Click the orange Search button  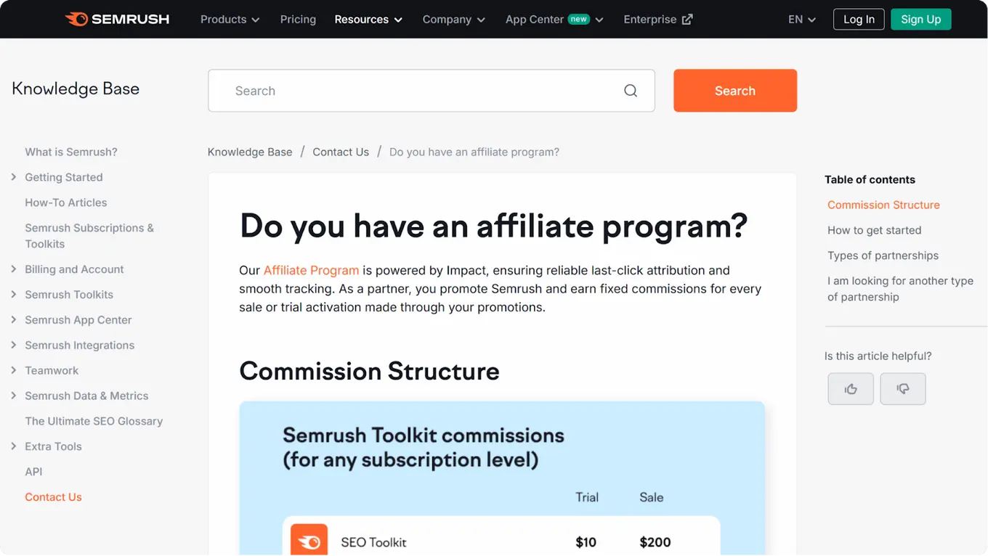click(x=734, y=90)
